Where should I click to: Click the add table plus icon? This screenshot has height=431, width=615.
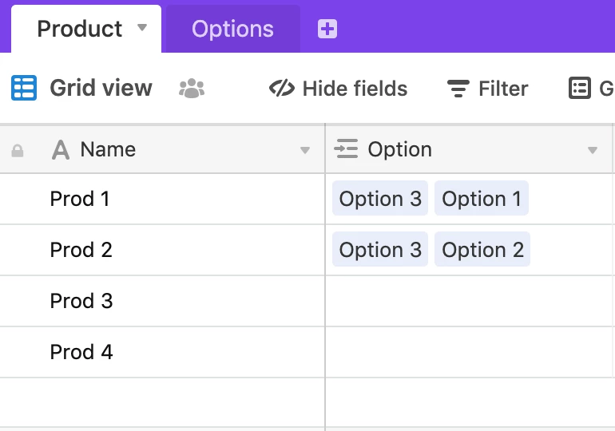tap(327, 30)
